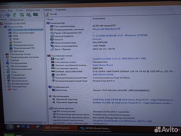Collapse the Компьютер tree node
The image size is (181, 136).
coord(1,27)
